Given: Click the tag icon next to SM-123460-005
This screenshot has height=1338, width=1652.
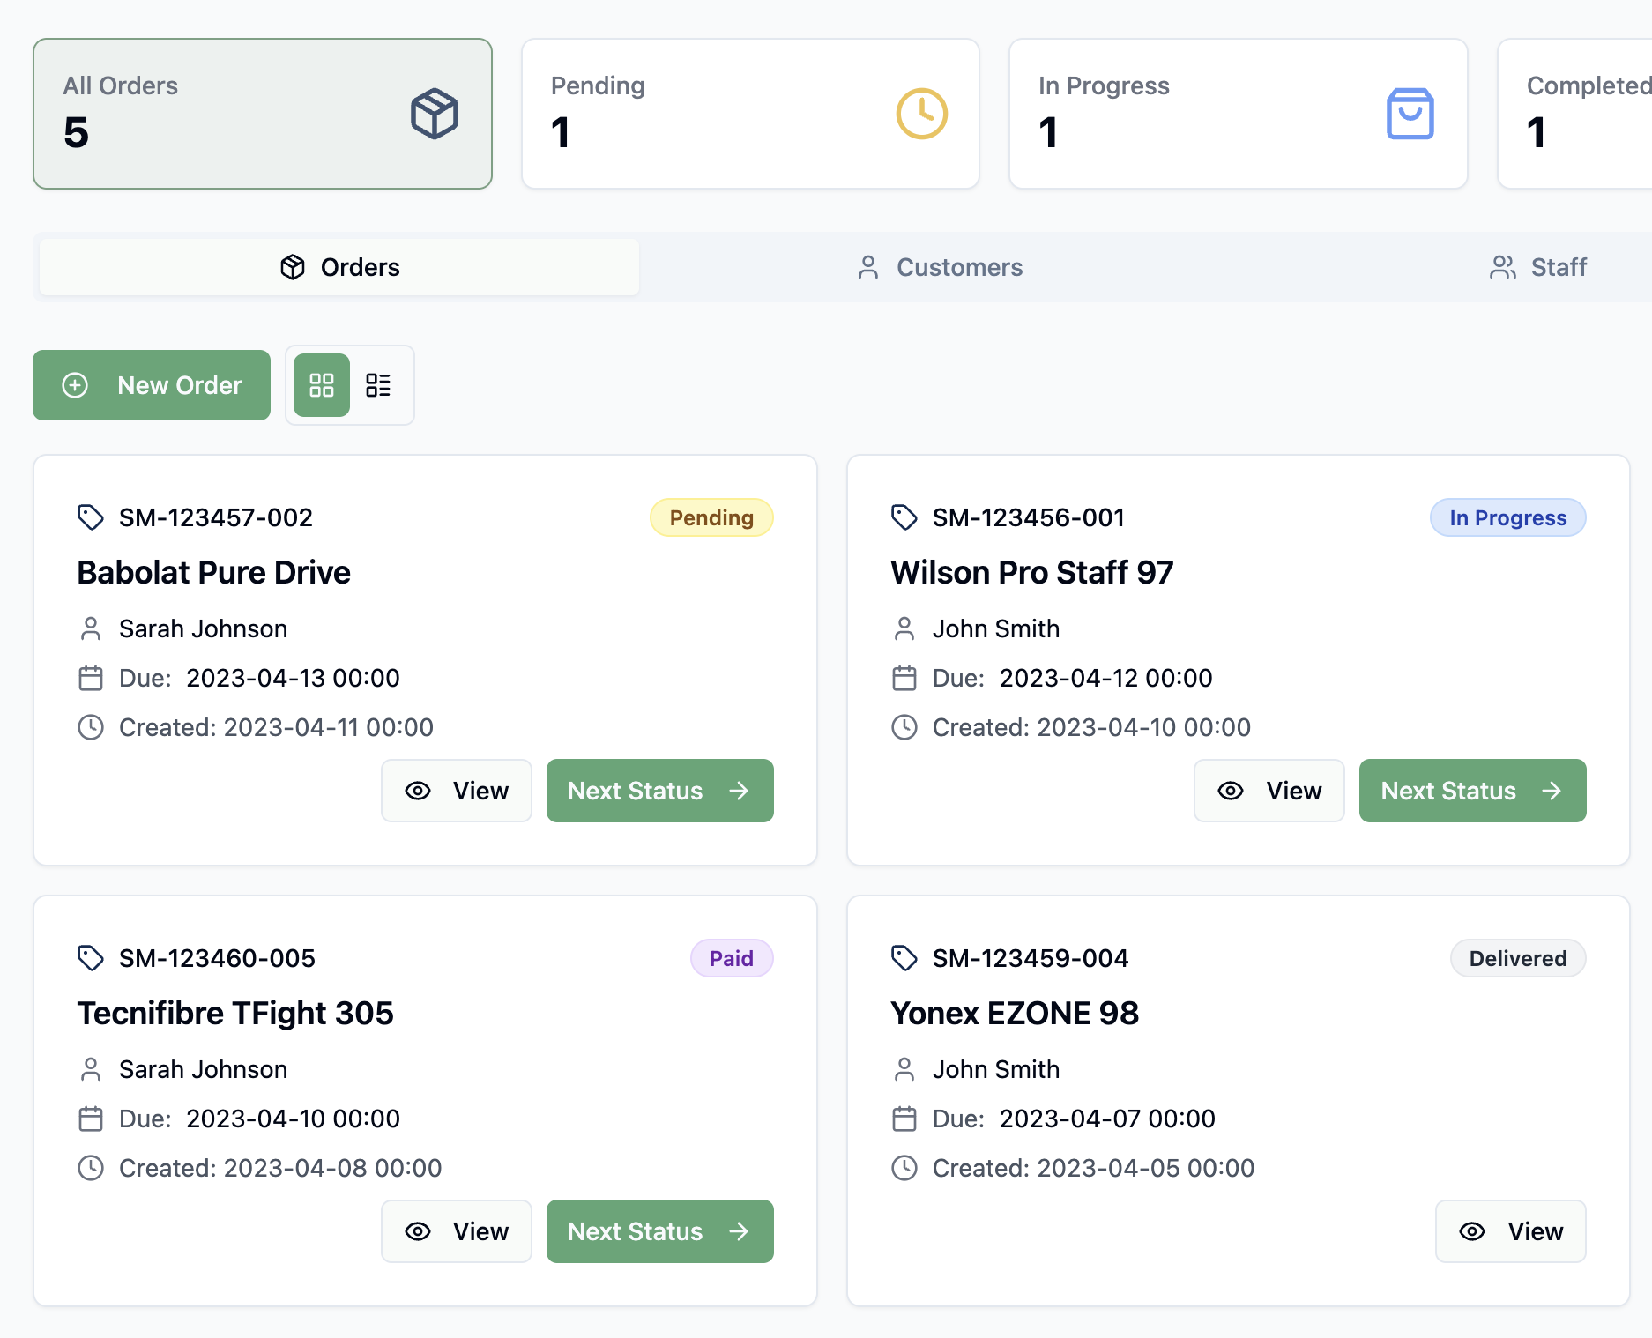Looking at the screenshot, I should (91, 958).
